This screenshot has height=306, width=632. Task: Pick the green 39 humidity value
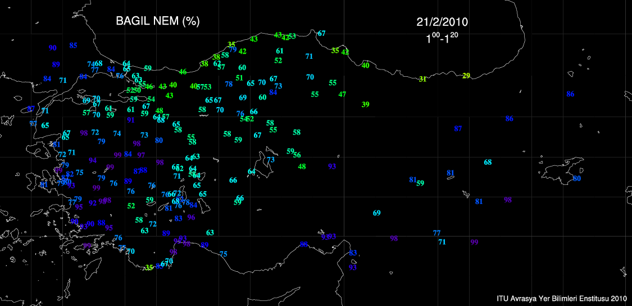[366, 104]
